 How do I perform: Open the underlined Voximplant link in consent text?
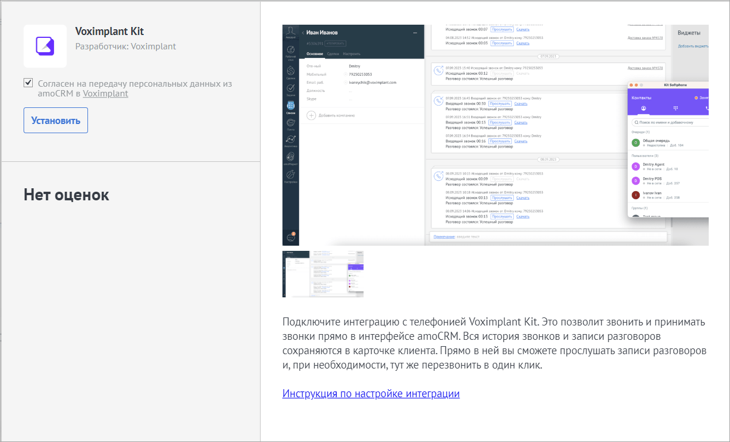(105, 94)
